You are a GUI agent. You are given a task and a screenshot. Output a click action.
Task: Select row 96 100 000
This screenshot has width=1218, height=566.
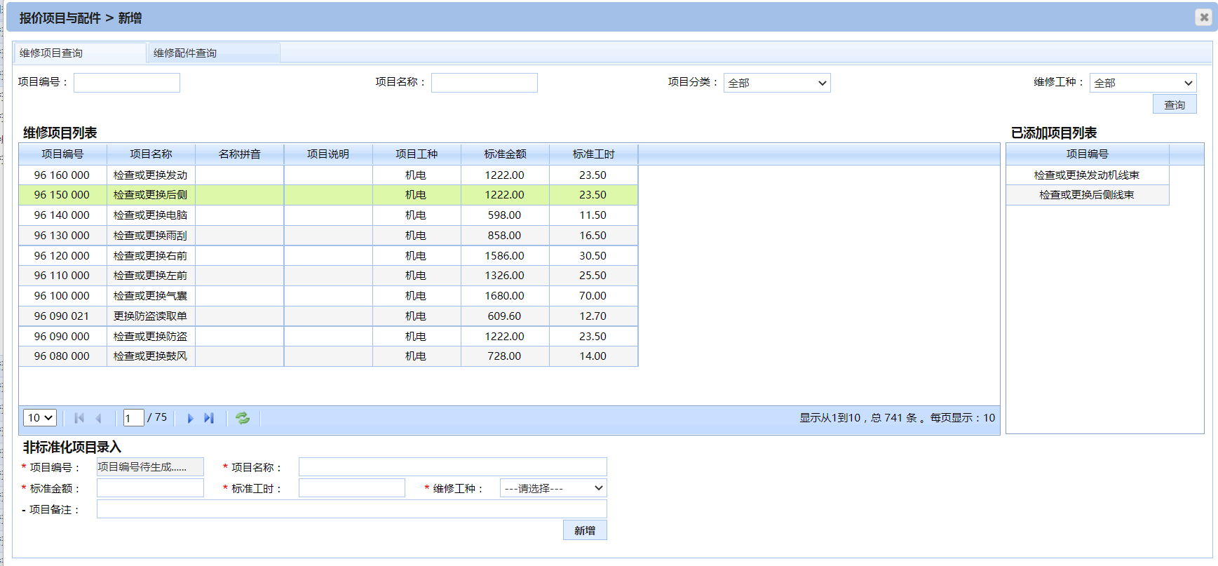coord(328,296)
